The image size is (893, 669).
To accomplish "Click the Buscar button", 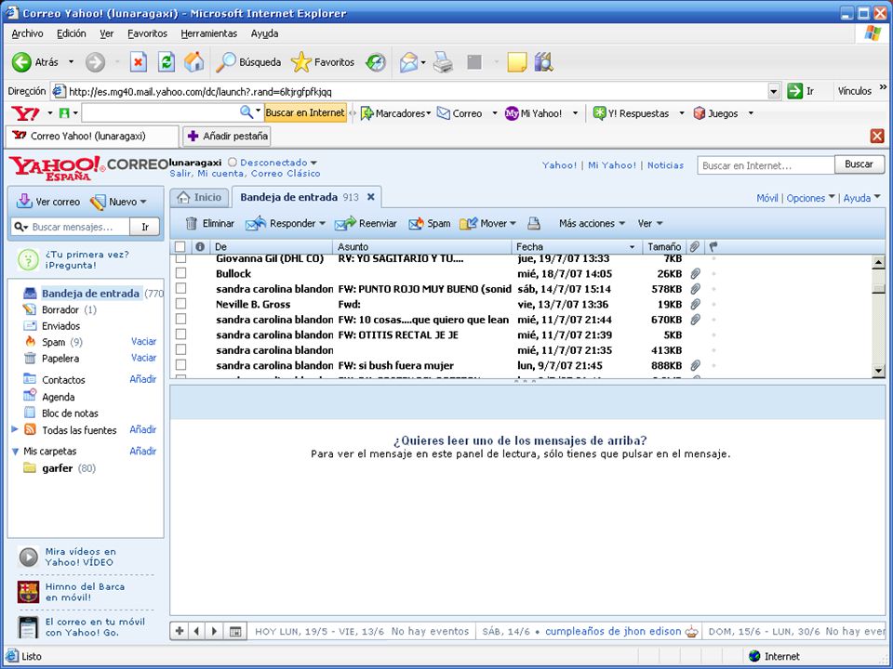I will point(859,164).
